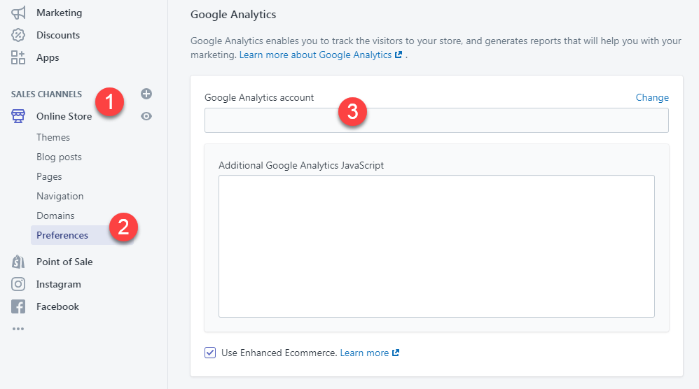Add a sales channel with plus icon
This screenshot has width=699, height=389.
(146, 94)
